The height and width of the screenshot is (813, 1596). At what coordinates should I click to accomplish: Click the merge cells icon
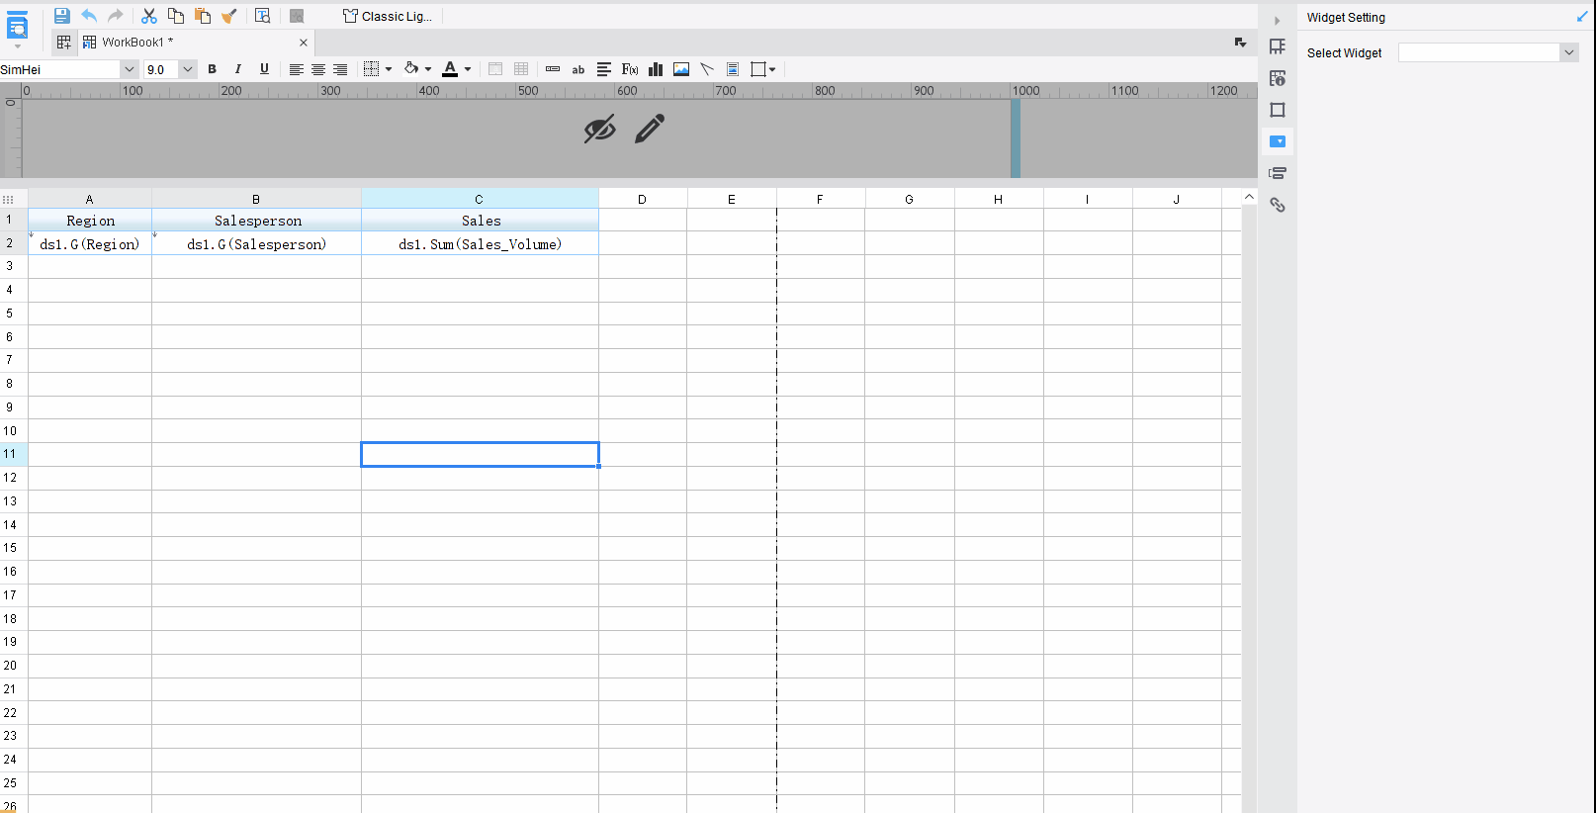[495, 69]
